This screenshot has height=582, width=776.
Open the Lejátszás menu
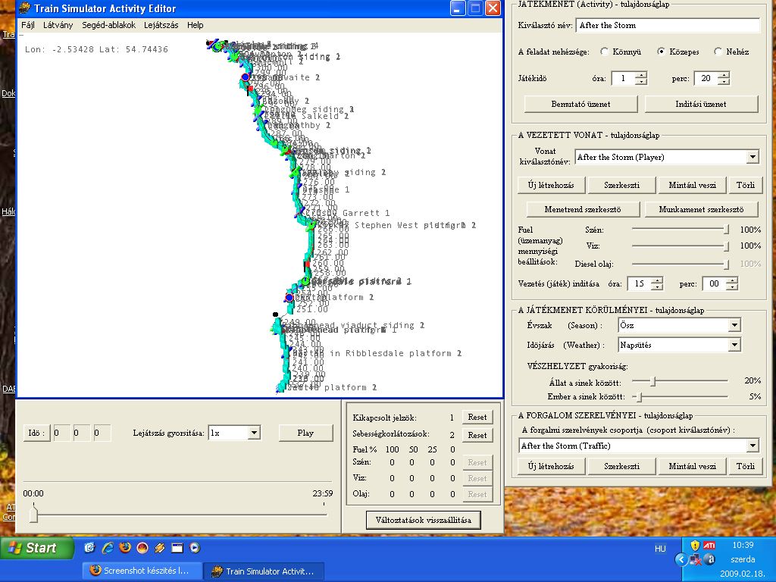[161, 25]
